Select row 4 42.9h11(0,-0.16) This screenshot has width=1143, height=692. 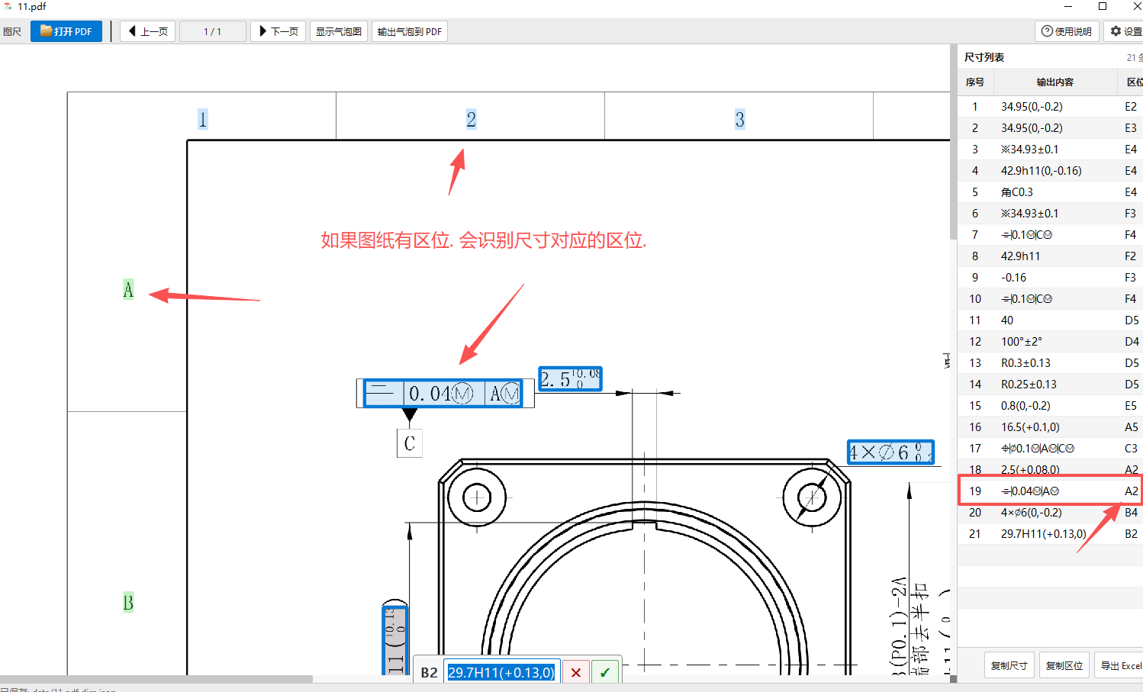pyautogui.click(x=1051, y=171)
